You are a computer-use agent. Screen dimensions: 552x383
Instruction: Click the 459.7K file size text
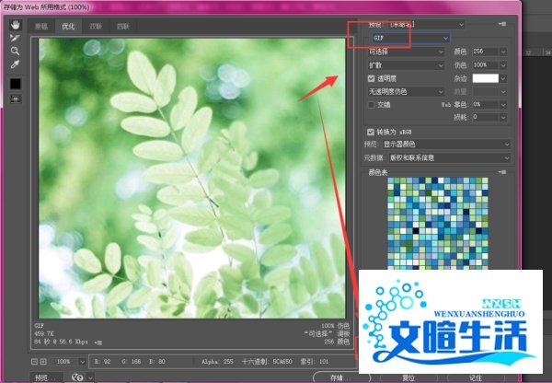pyautogui.click(x=44, y=333)
